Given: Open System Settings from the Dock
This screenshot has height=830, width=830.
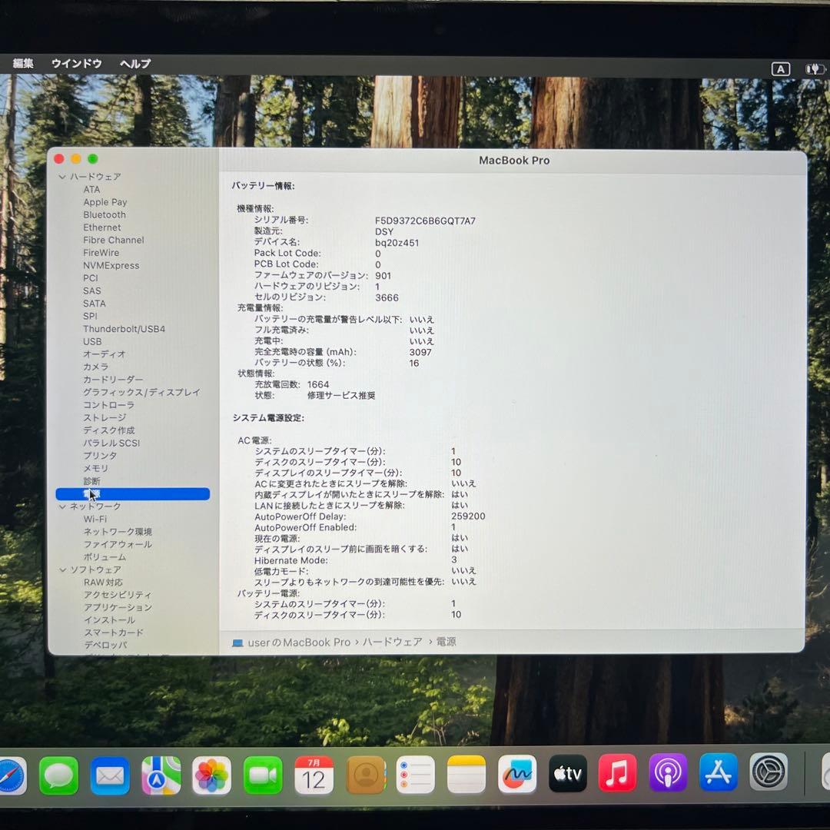Looking at the screenshot, I should click(x=769, y=776).
